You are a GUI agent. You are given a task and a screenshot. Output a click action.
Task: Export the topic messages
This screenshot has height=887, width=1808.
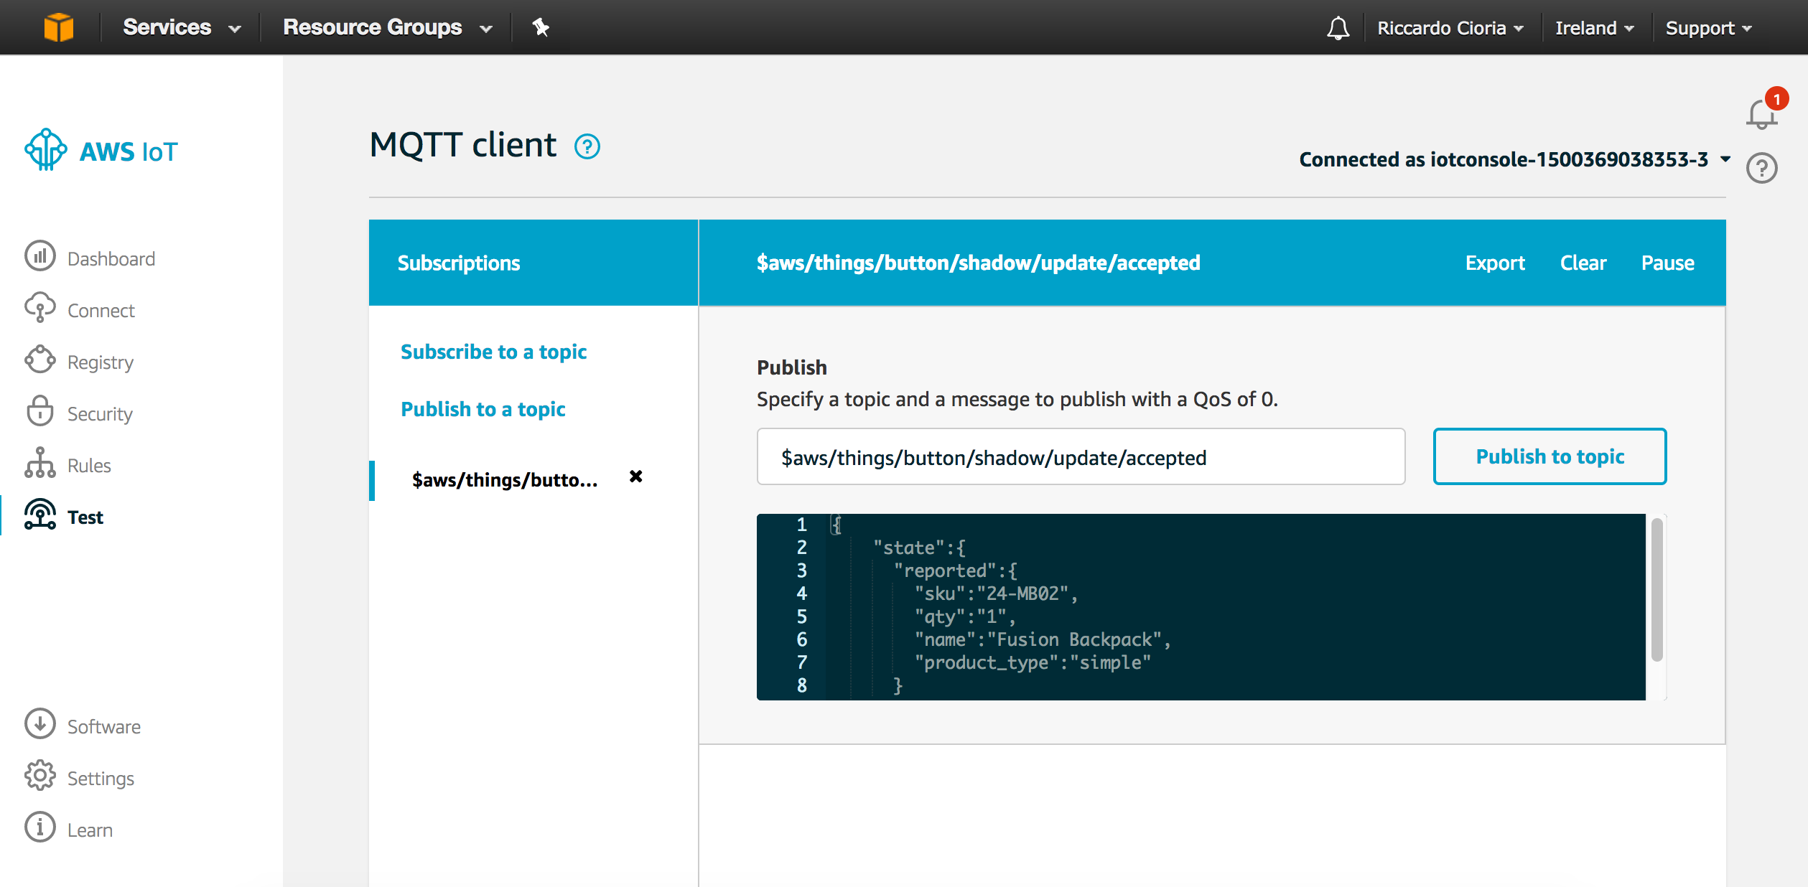point(1495,263)
